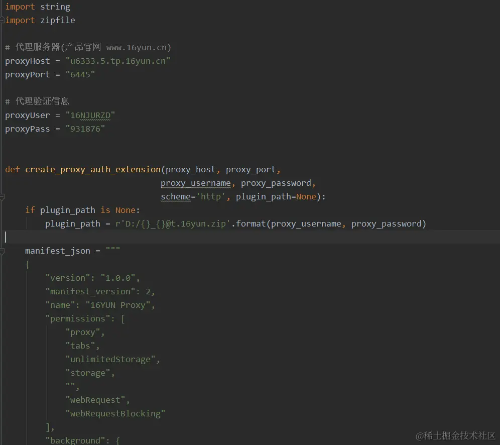Viewport: 500px width, 445px height.
Task: Select the "u6333.5.tp.16yun.cn" string
Action: pyautogui.click(x=117, y=61)
